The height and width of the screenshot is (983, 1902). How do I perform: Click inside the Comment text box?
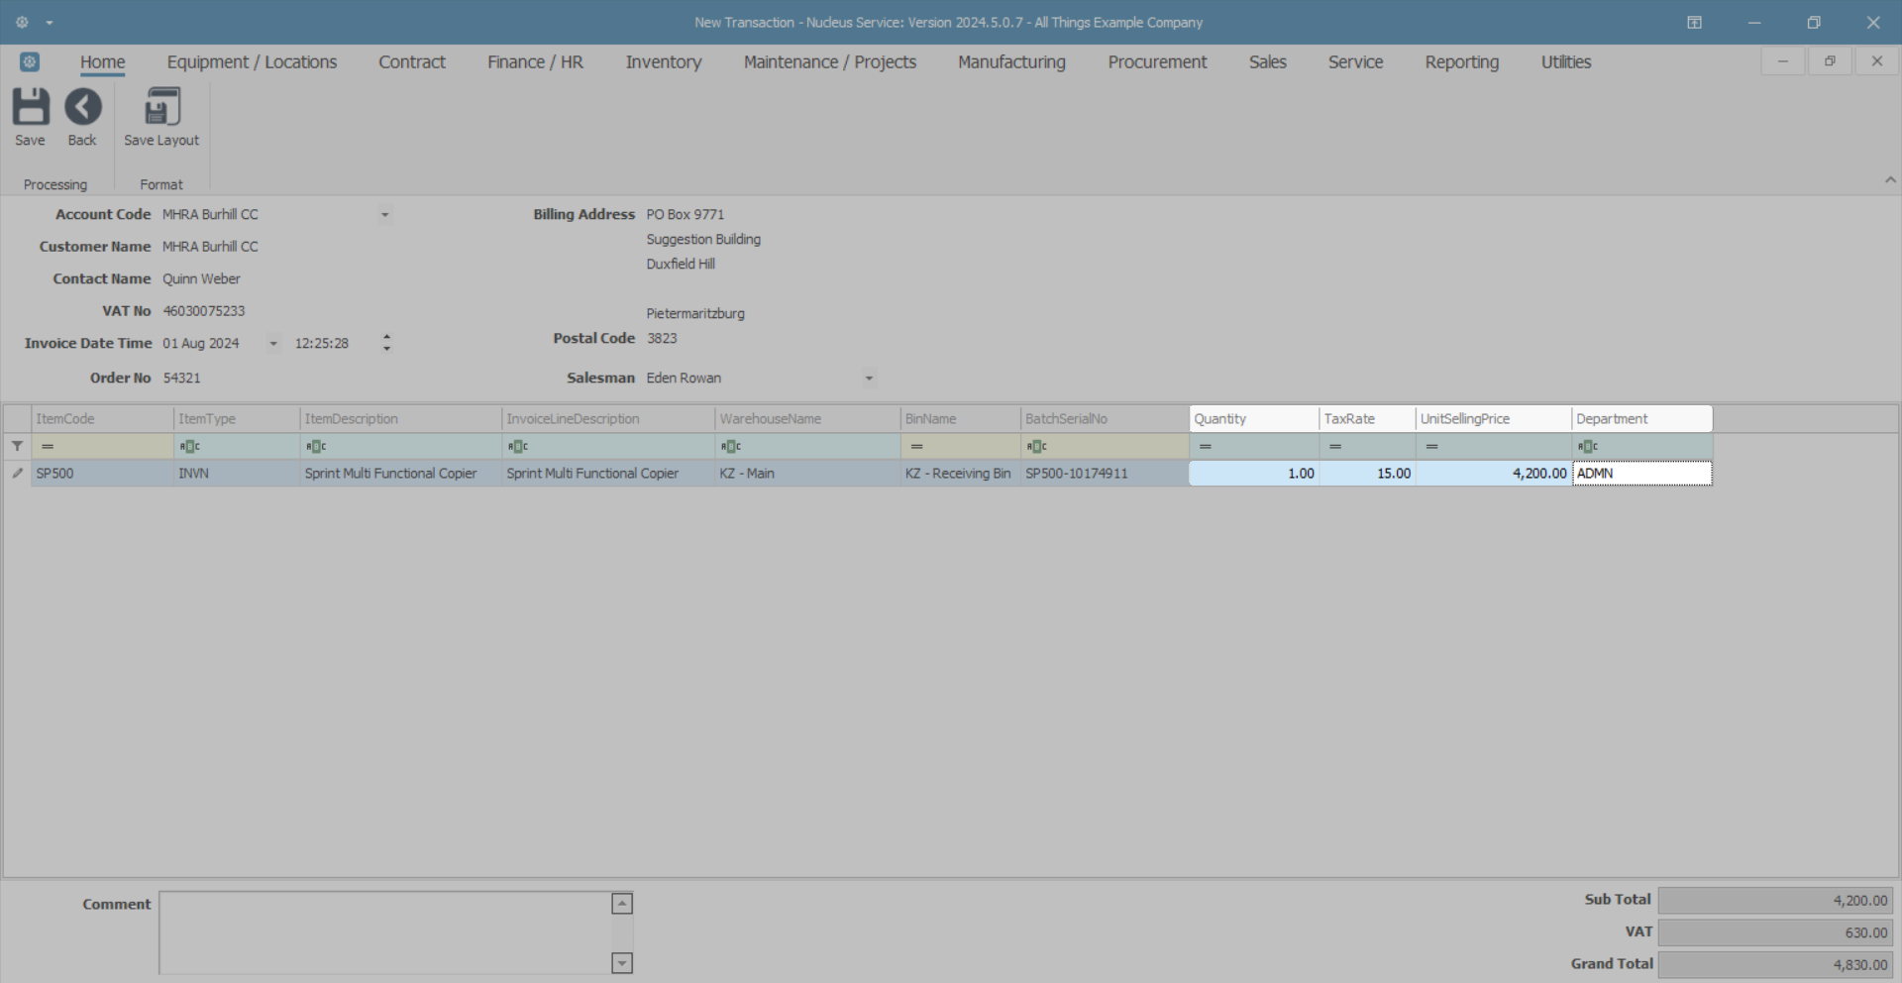[385, 932]
